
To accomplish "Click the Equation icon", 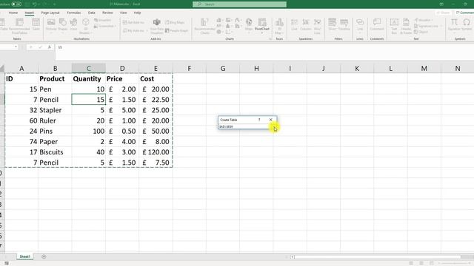I will click(454, 24).
